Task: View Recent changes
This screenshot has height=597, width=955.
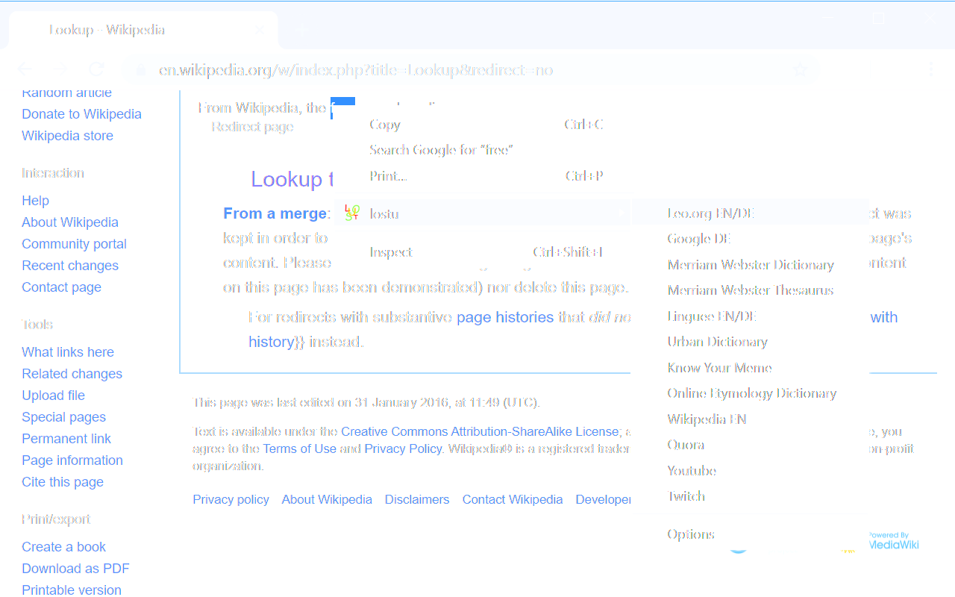Action: (x=70, y=266)
